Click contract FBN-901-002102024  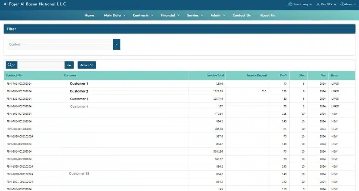19,159
